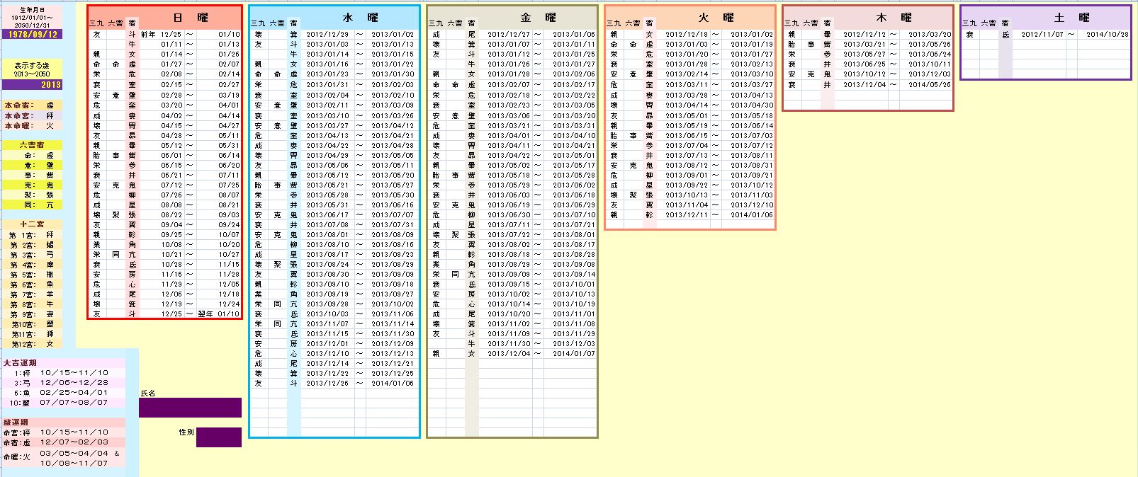Click the purple 氏名 name input box
1138x477 pixels.
(x=190, y=408)
